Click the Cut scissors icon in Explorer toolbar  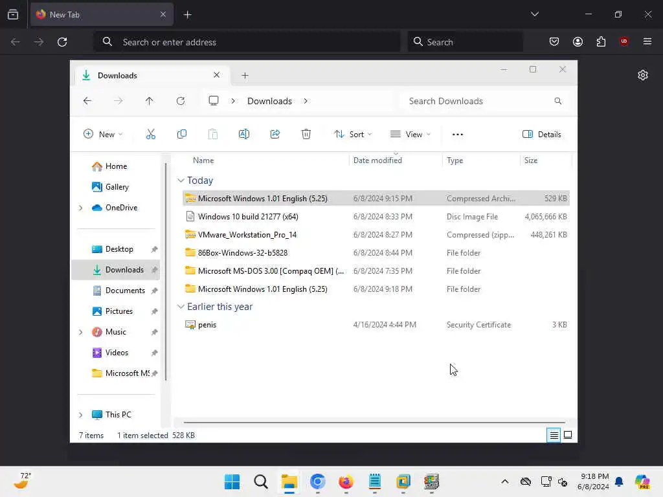click(150, 135)
